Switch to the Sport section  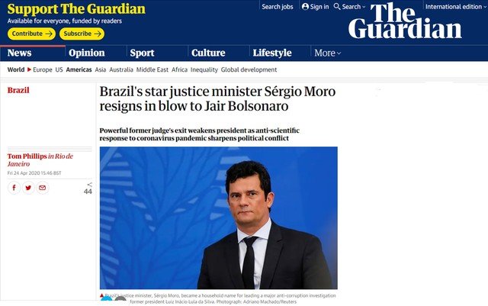(143, 53)
